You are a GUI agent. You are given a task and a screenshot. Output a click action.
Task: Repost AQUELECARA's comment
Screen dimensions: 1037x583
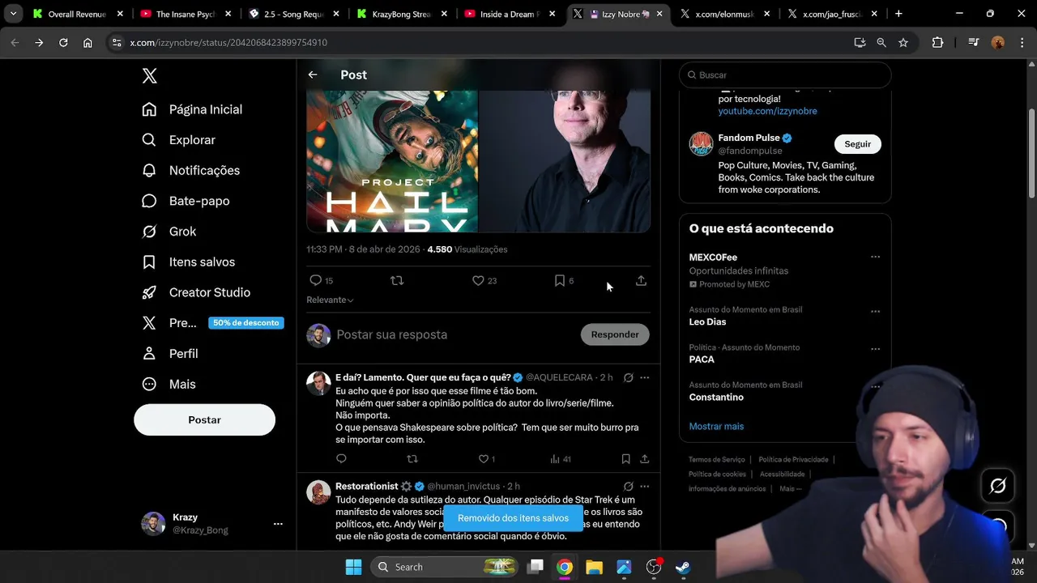point(412,459)
